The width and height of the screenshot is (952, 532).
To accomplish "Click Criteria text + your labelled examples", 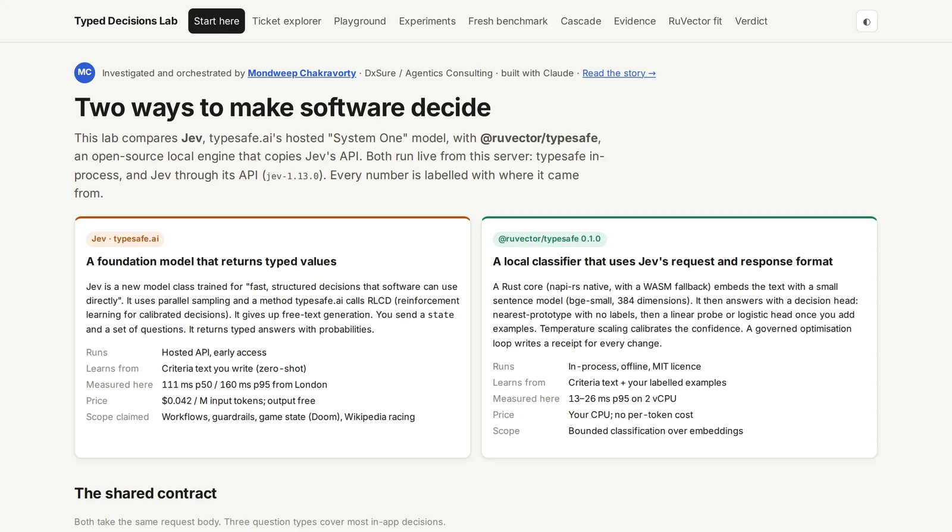I will [647, 383].
